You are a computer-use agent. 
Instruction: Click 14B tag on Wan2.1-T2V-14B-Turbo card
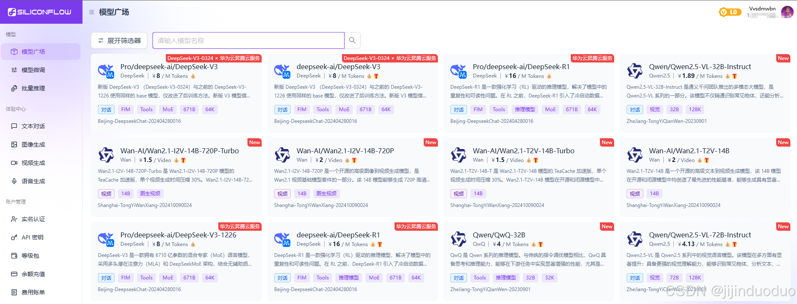click(478, 194)
